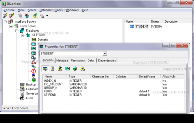194x123 pixels.
Task: Switch to the Permissions tab
Action: [78, 61]
